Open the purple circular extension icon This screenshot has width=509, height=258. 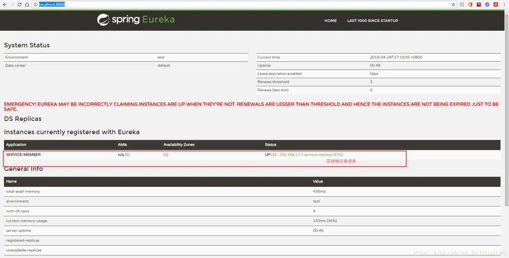click(487, 5)
